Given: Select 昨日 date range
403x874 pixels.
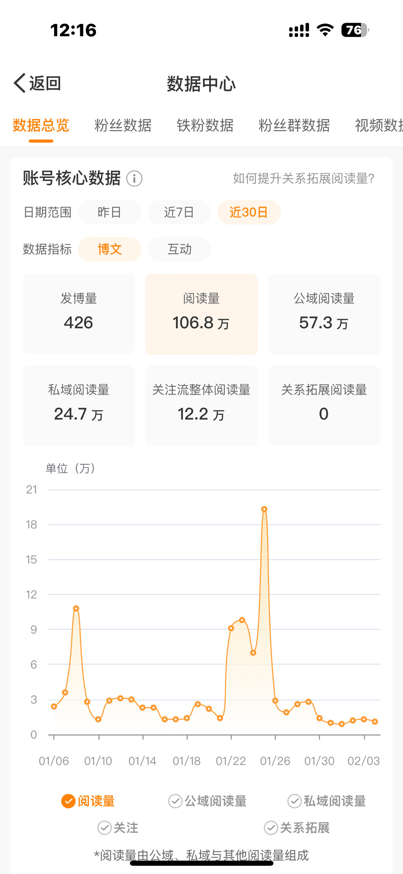Looking at the screenshot, I should pos(110,212).
